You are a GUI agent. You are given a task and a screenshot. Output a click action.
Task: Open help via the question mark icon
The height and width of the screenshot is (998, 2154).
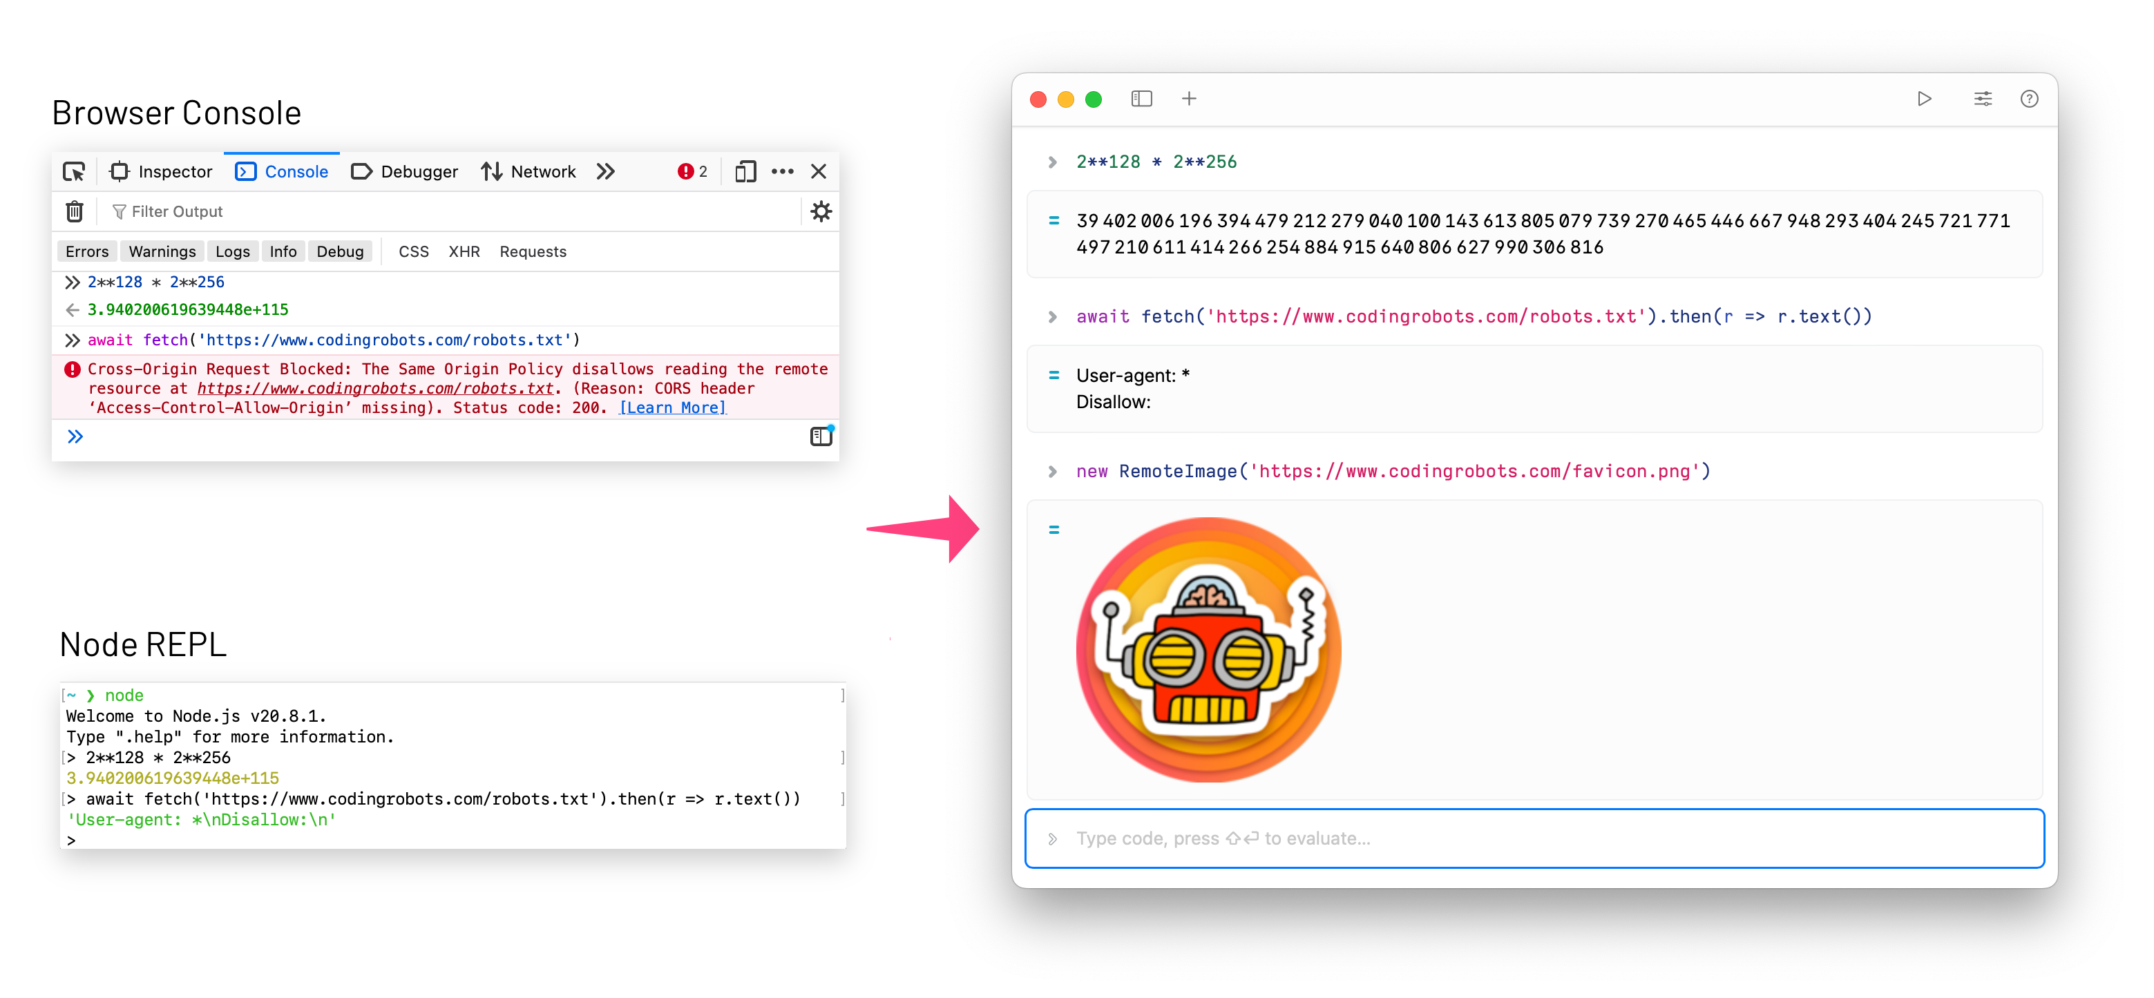[2030, 99]
